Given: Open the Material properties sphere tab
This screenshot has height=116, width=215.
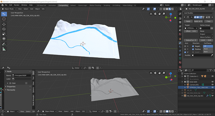Looking at the screenshot, I should click(x=180, y=62).
